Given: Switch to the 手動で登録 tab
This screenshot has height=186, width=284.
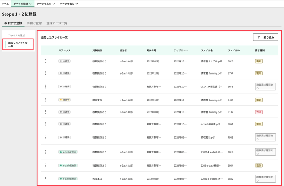Looking at the screenshot, I should coord(34,23).
